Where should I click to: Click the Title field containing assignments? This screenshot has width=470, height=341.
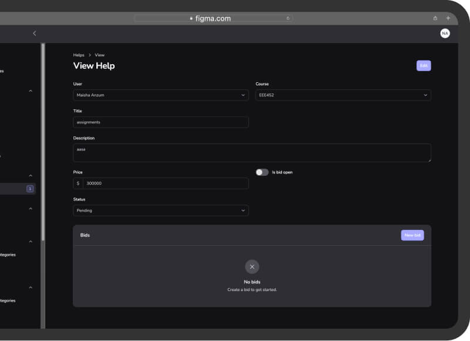point(160,122)
